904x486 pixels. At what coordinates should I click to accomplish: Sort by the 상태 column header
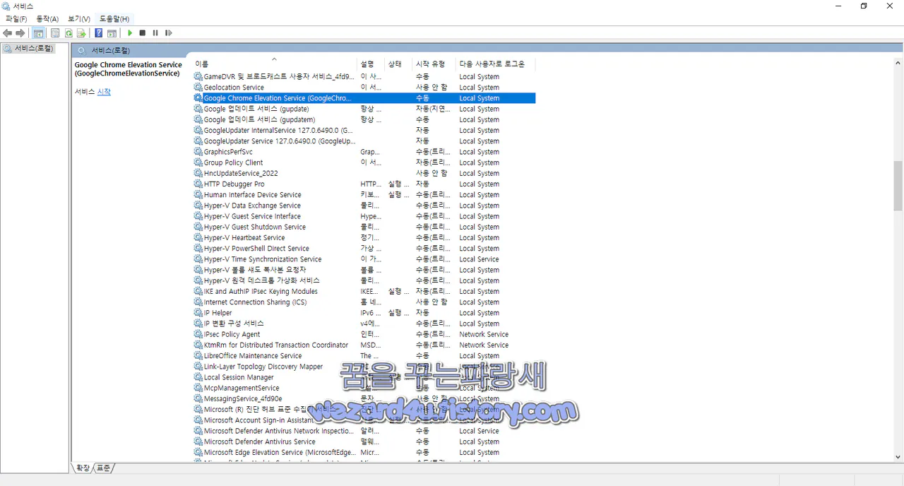398,64
